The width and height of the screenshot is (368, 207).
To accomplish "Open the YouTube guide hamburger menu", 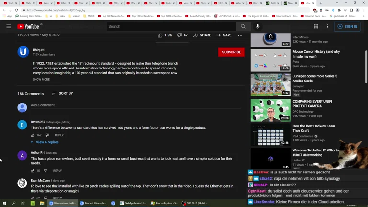I will pos(9,26).
